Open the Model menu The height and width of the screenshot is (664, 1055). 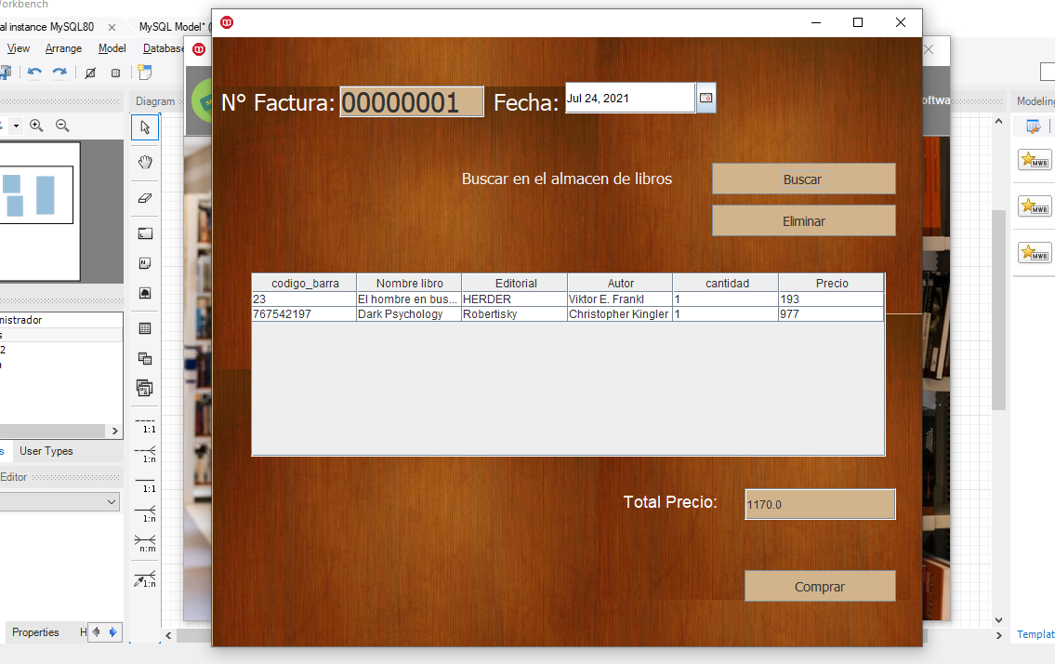[x=112, y=48]
